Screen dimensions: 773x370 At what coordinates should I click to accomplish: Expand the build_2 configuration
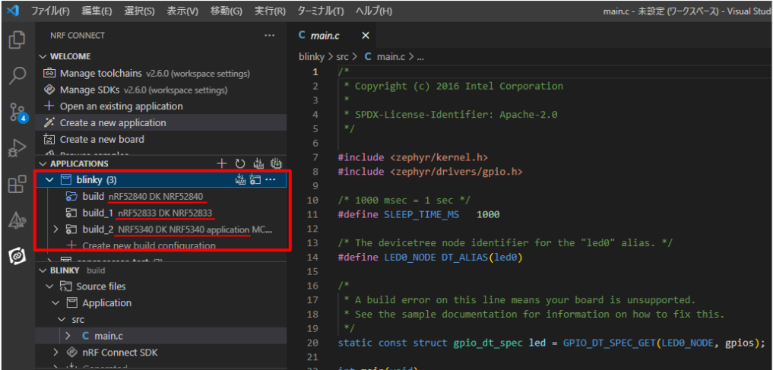click(55, 229)
